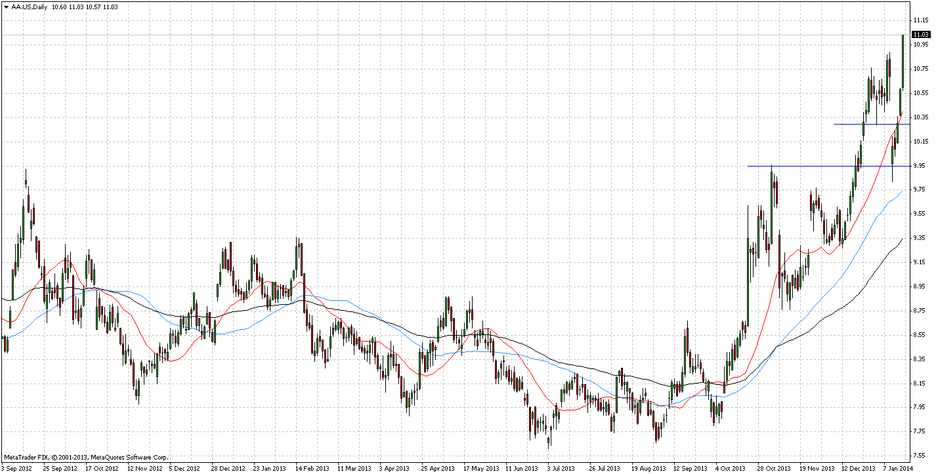This screenshot has height=474, width=936.
Task: Click the MetaTrader FIX copyright text
Action: click(86, 458)
